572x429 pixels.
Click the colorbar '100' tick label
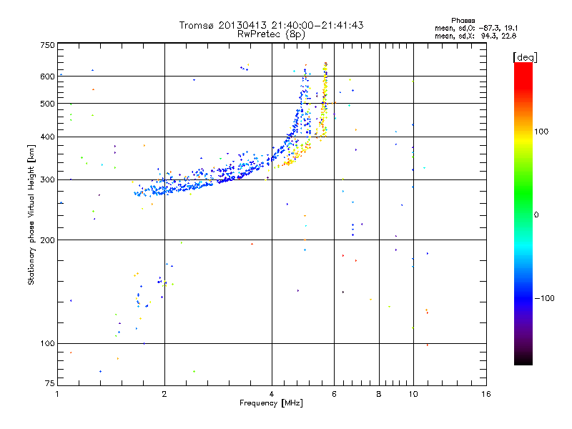pyautogui.click(x=541, y=132)
